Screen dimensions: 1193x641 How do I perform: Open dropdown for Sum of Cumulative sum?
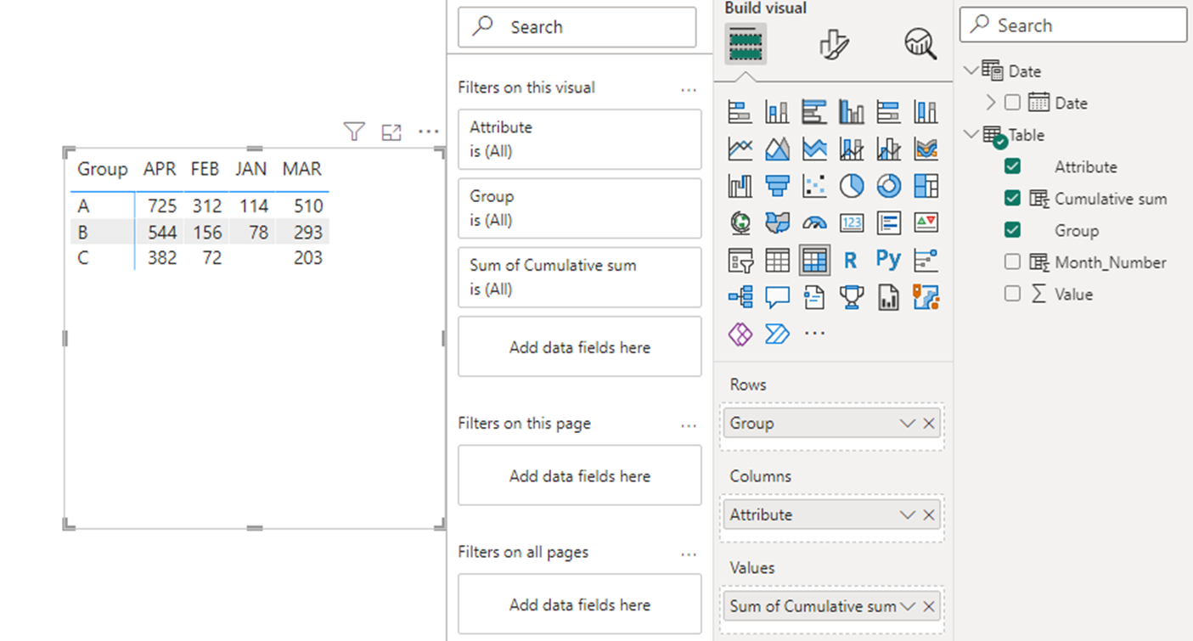coord(907,606)
